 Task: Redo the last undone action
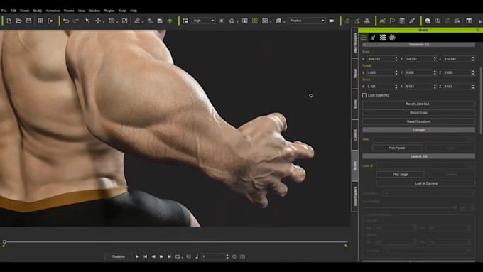[76, 21]
